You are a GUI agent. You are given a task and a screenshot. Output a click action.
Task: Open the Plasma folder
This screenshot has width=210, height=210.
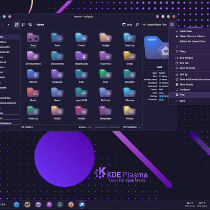(x=130, y=94)
